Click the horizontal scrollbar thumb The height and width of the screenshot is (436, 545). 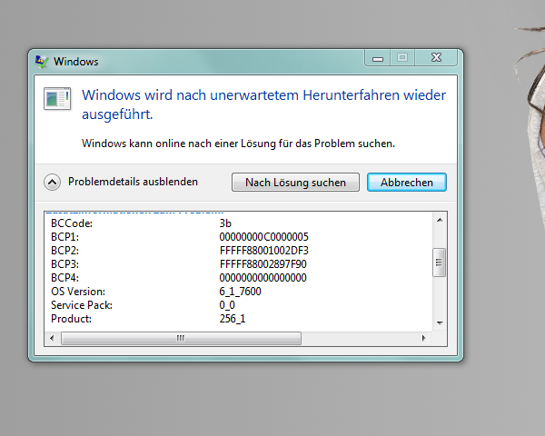(181, 338)
